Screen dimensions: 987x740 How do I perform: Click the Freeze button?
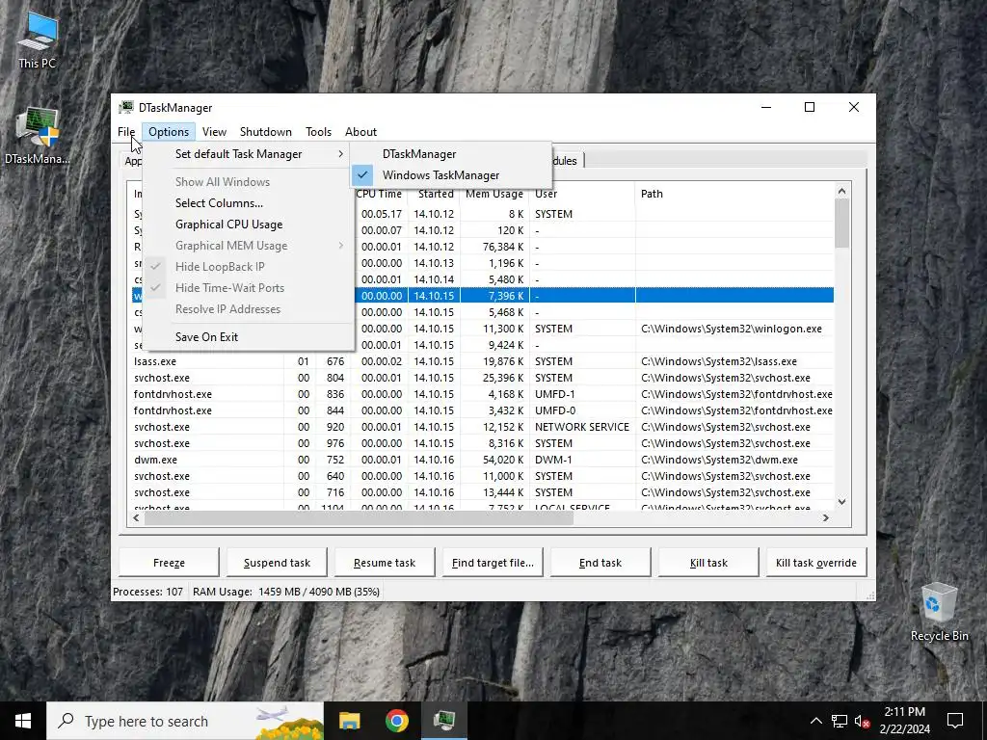[169, 563]
